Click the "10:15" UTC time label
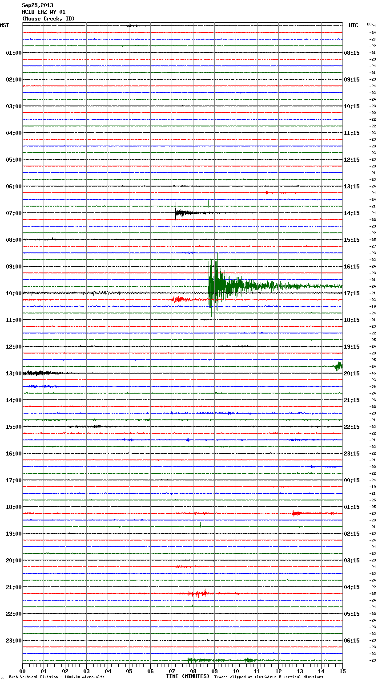The image size is (378, 683). click(x=352, y=106)
